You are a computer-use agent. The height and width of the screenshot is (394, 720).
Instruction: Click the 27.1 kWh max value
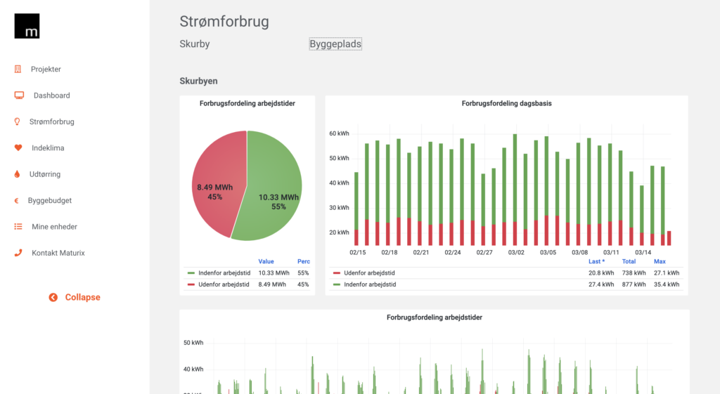(667, 273)
